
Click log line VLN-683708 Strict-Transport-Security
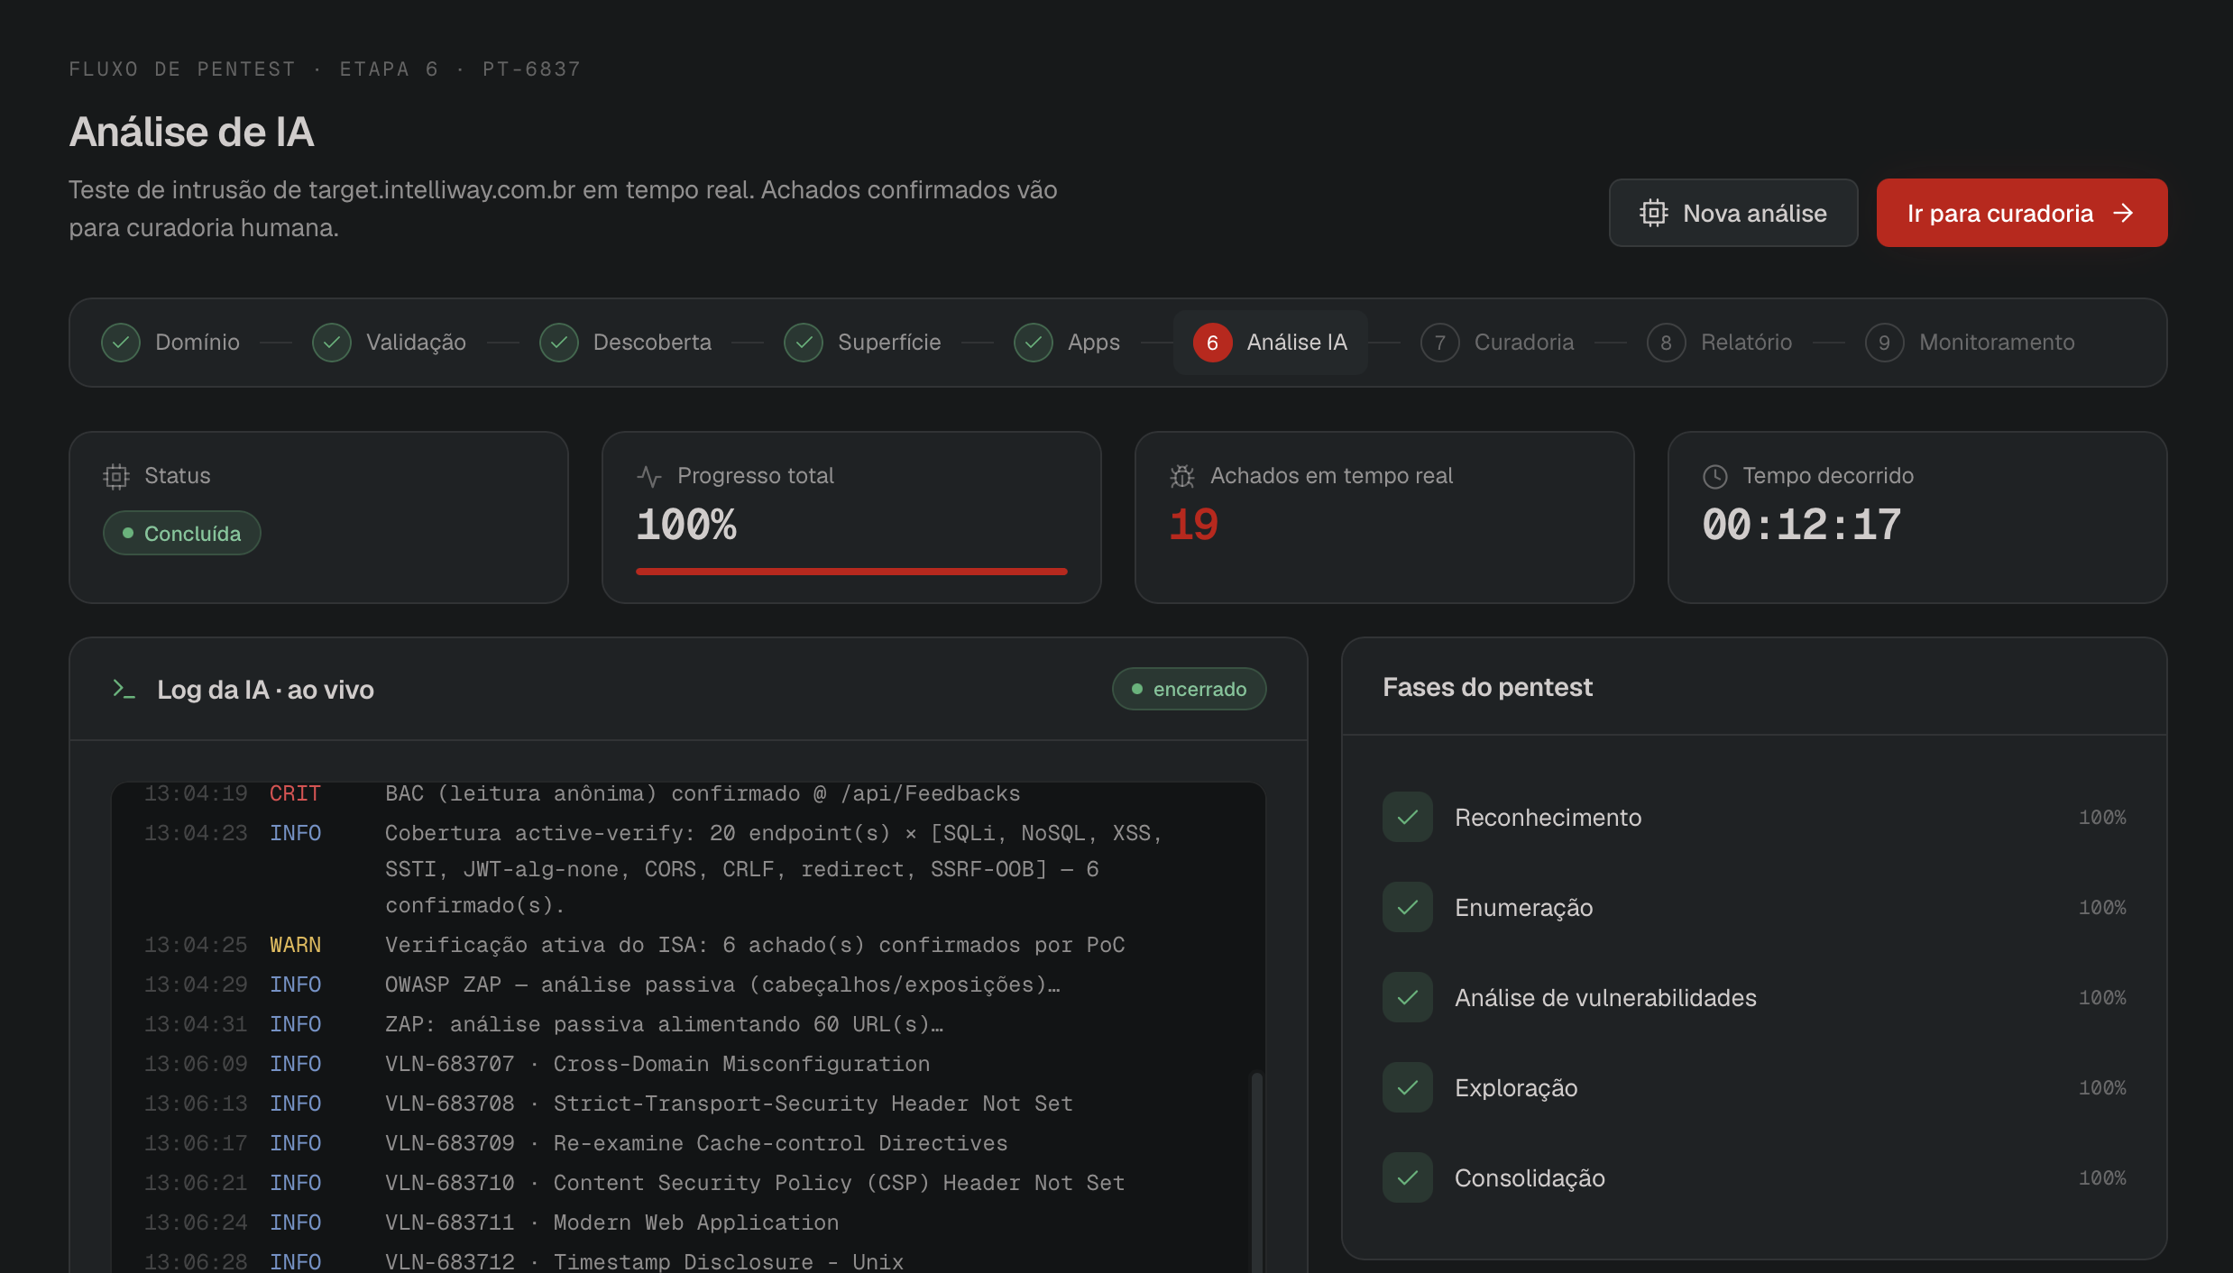687,1104
